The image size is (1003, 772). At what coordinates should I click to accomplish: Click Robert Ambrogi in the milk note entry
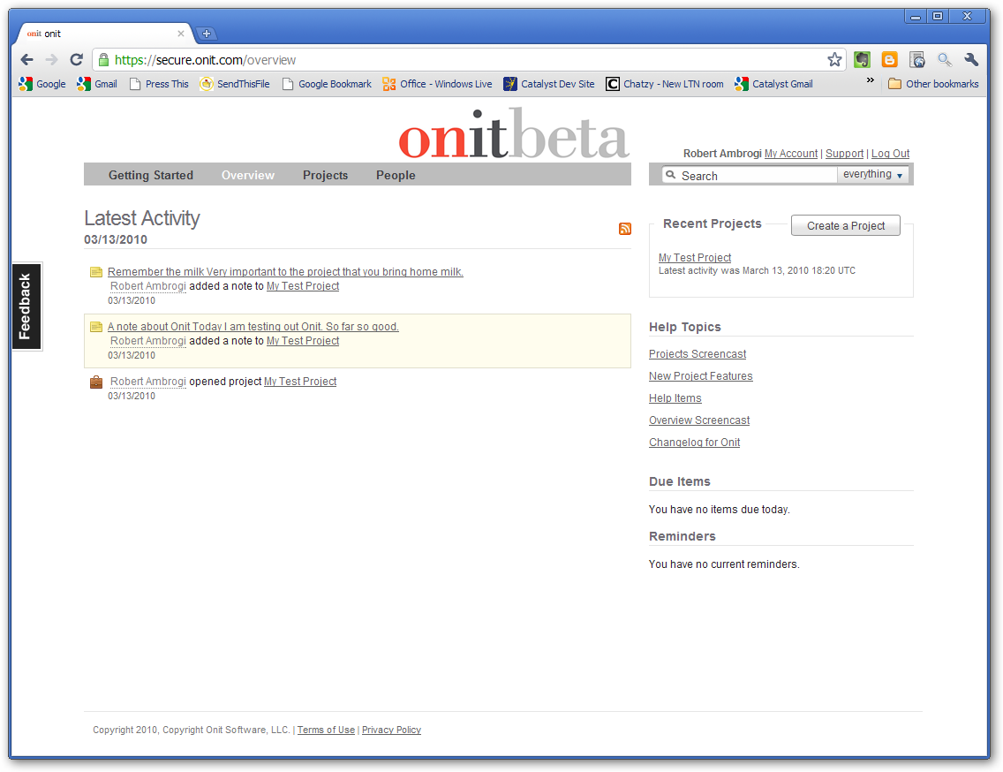coord(147,286)
